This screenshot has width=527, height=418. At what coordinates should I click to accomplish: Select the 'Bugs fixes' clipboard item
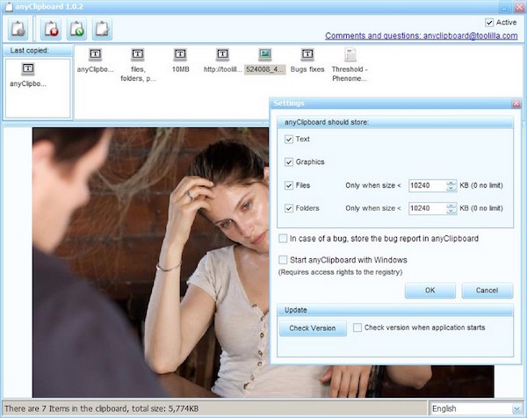(x=307, y=61)
